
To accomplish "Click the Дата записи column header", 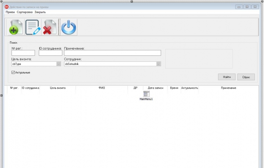I will (155, 88).
